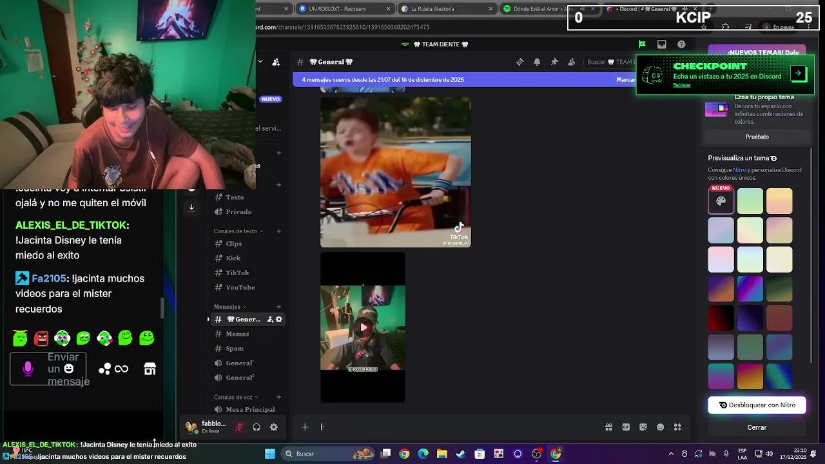Open apps icon in message bar
The height and width of the screenshot is (464, 825).
tap(677, 427)
